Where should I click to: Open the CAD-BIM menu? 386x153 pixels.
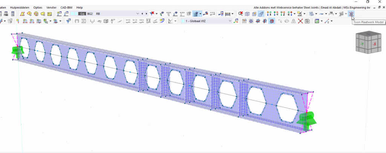tap(66, 7)
